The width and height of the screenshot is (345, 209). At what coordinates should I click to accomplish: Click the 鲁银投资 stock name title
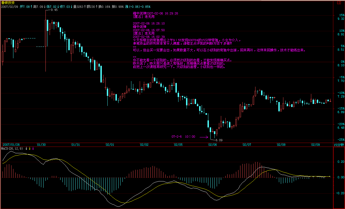click(x=8, y=2)
